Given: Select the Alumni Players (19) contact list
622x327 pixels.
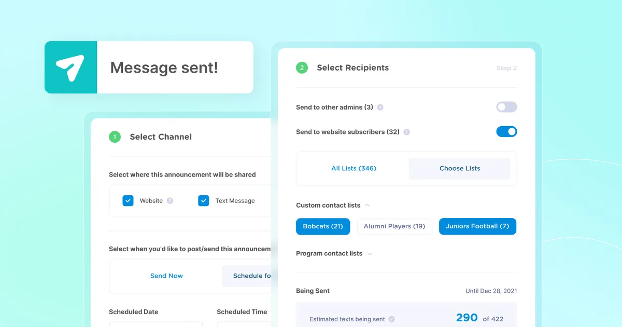Looking at the screenshot, I should point(394,226).
